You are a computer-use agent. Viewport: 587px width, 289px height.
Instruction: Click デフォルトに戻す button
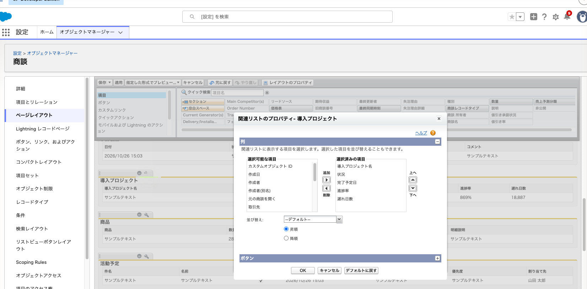[361, 271]
